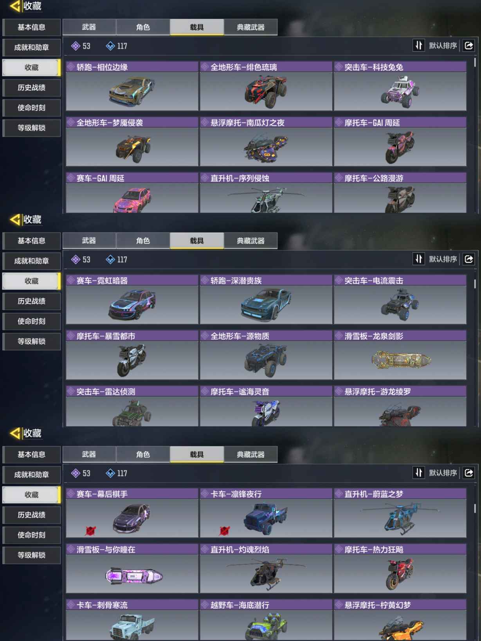Select the 滑雪板-龙泉剑影 golden board thumbnail
481x641 pixels.
[x=400, y=360]
